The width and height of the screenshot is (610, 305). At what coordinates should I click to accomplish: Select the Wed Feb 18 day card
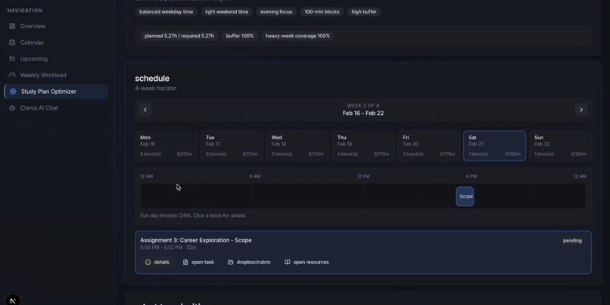[x=297, y=146]
